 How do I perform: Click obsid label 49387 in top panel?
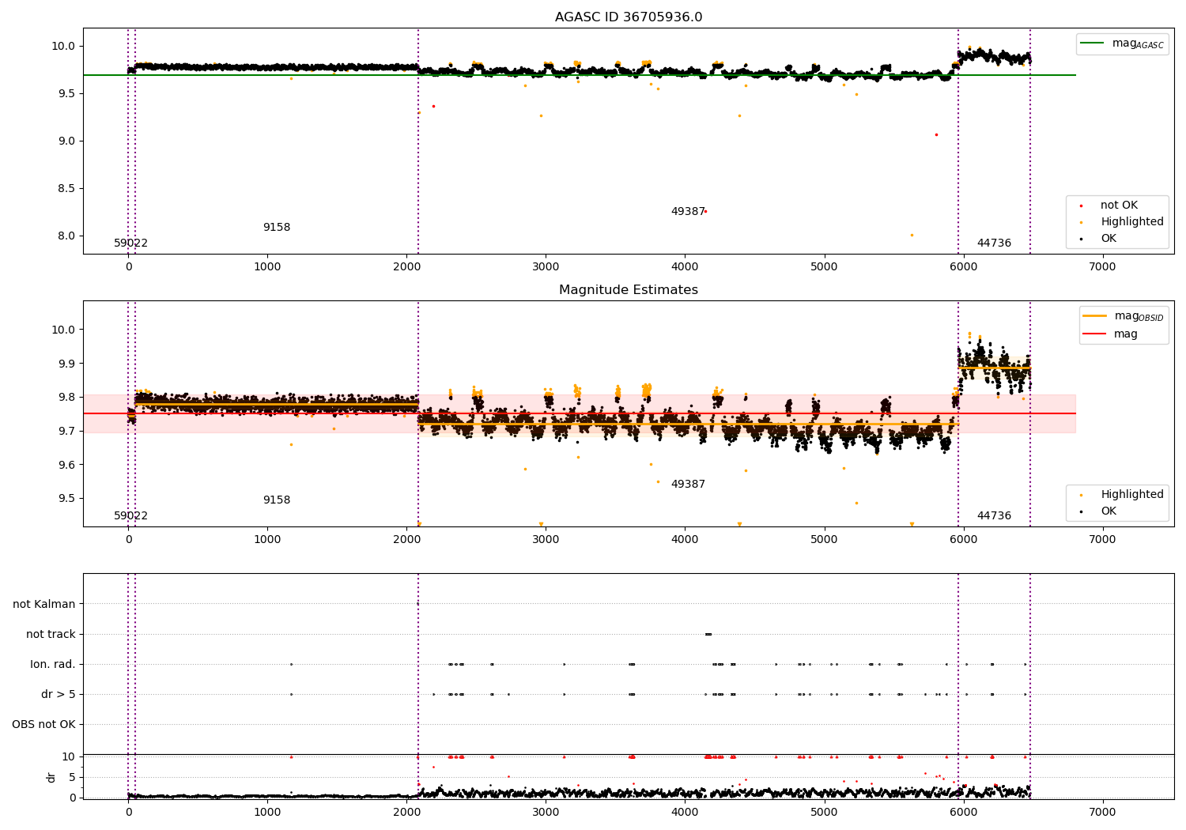[688, 212]
